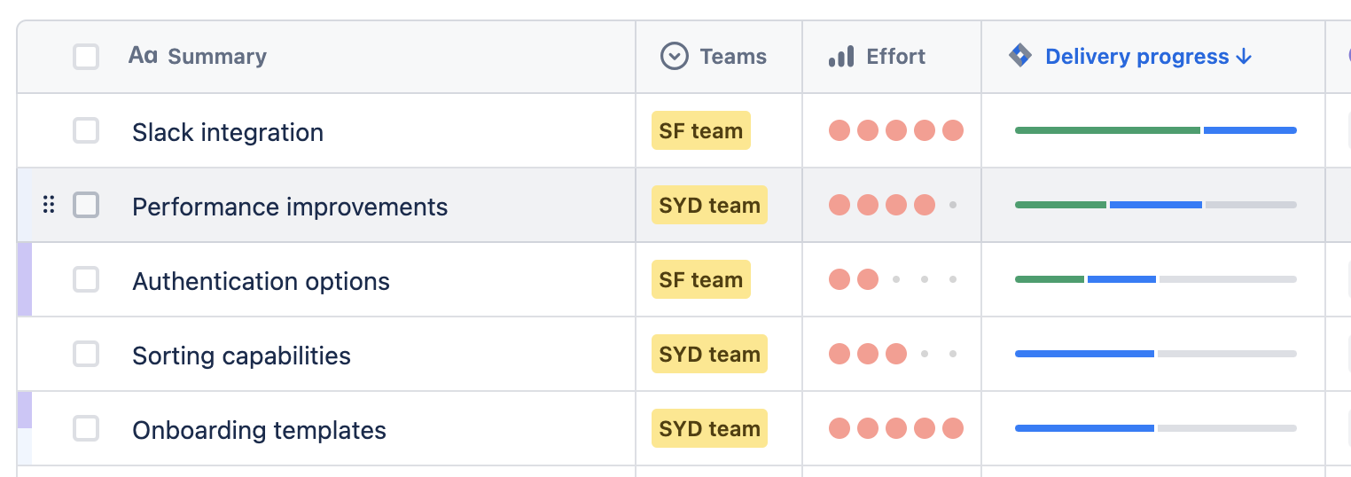
Task: Tick the select-all checkbox in header
Action: pyautogui.click(x=86, y=57)
